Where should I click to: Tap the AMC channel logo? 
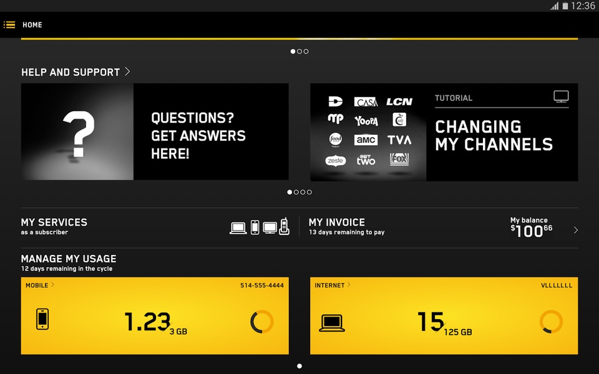pyautogui.click(x=366, y=140)
